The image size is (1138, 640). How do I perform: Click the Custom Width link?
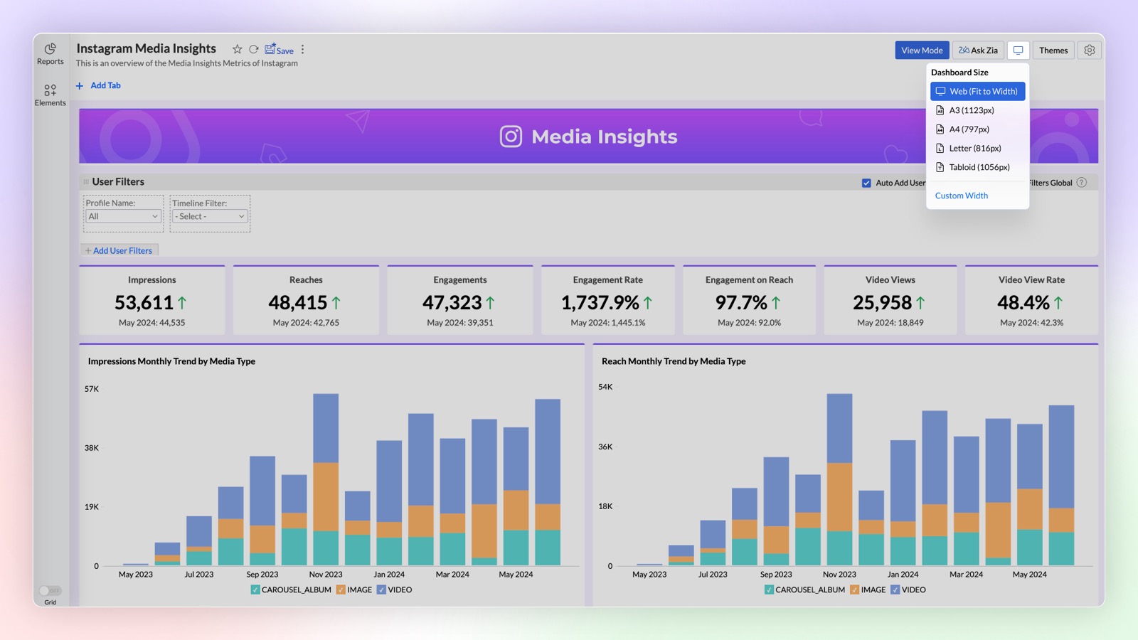961,196
